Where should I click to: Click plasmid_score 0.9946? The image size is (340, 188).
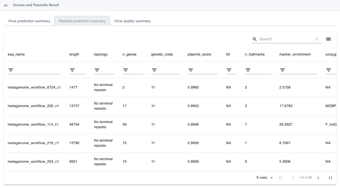point(193,124)
